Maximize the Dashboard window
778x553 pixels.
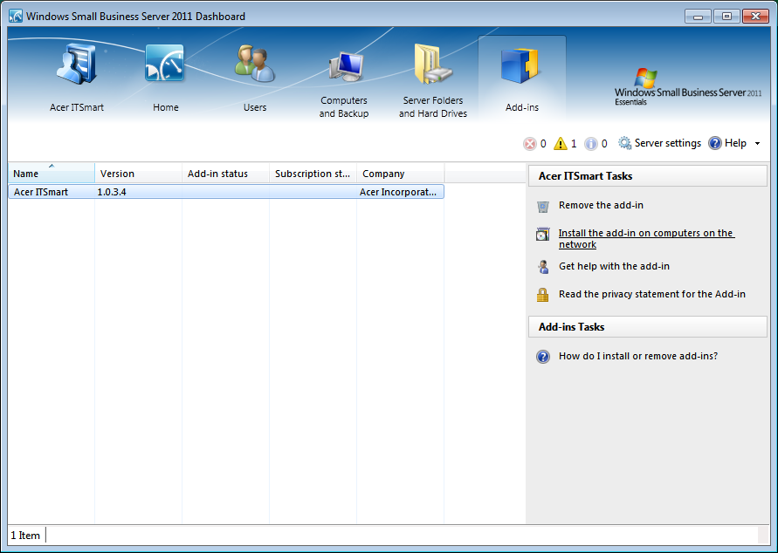pos(726,17)
